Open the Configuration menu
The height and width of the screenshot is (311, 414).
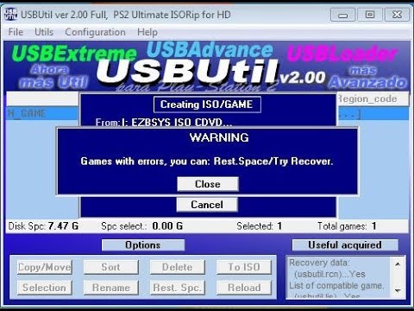pyautogui.click(x=95, y=32)
